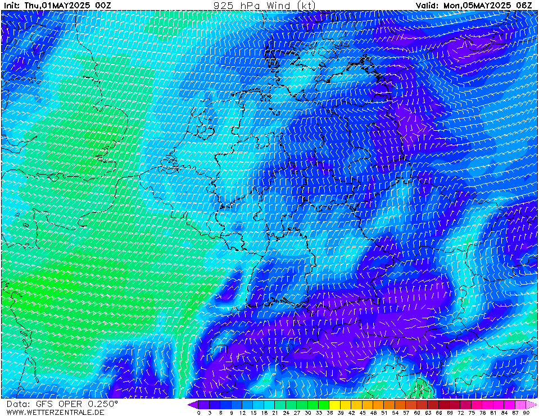Screen dimensions: 539x416
Task: Click the legend value label '24'
Action: pos(286,413)
